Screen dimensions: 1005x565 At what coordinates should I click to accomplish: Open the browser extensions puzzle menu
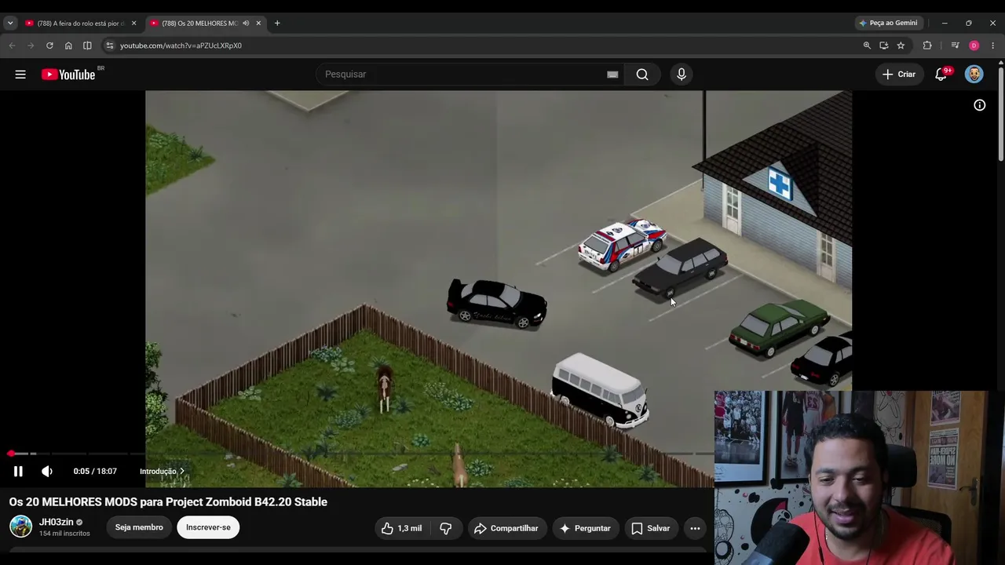(927, 46)
